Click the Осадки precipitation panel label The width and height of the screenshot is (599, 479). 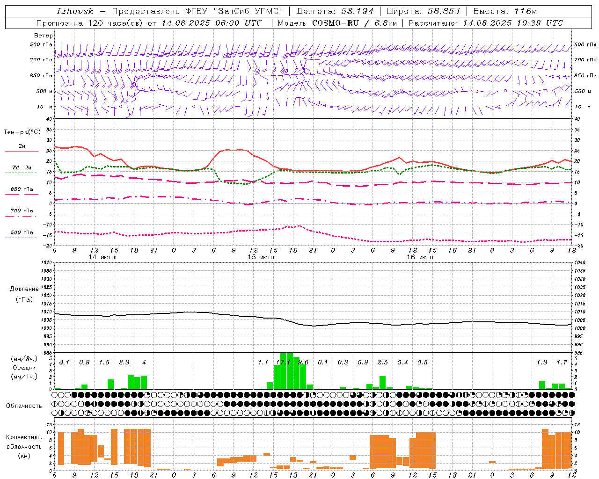pyautogui.click(x=24, y=368)
